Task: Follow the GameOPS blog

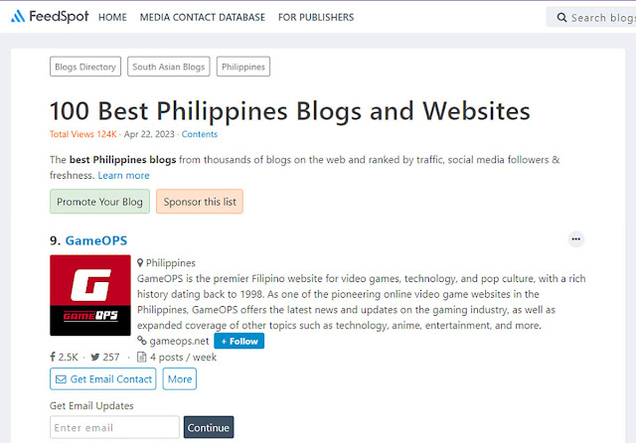Action: click(x=238, y=341)
